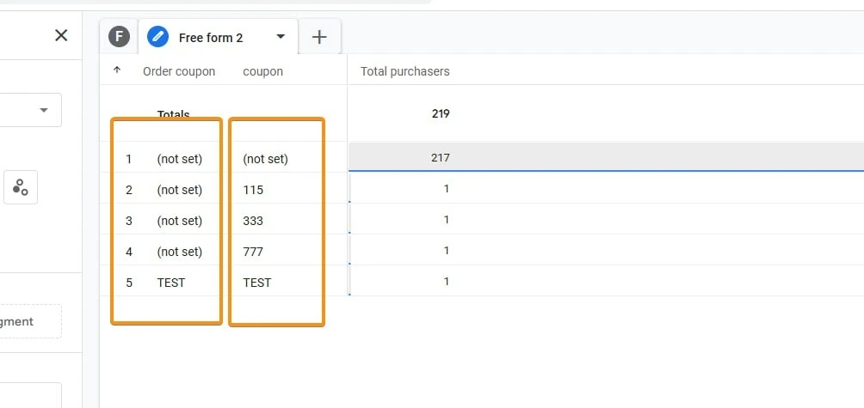Select coupon value 777 in row 4
The height and width of the screenshot is (408, 864).
tap(253, 252)
